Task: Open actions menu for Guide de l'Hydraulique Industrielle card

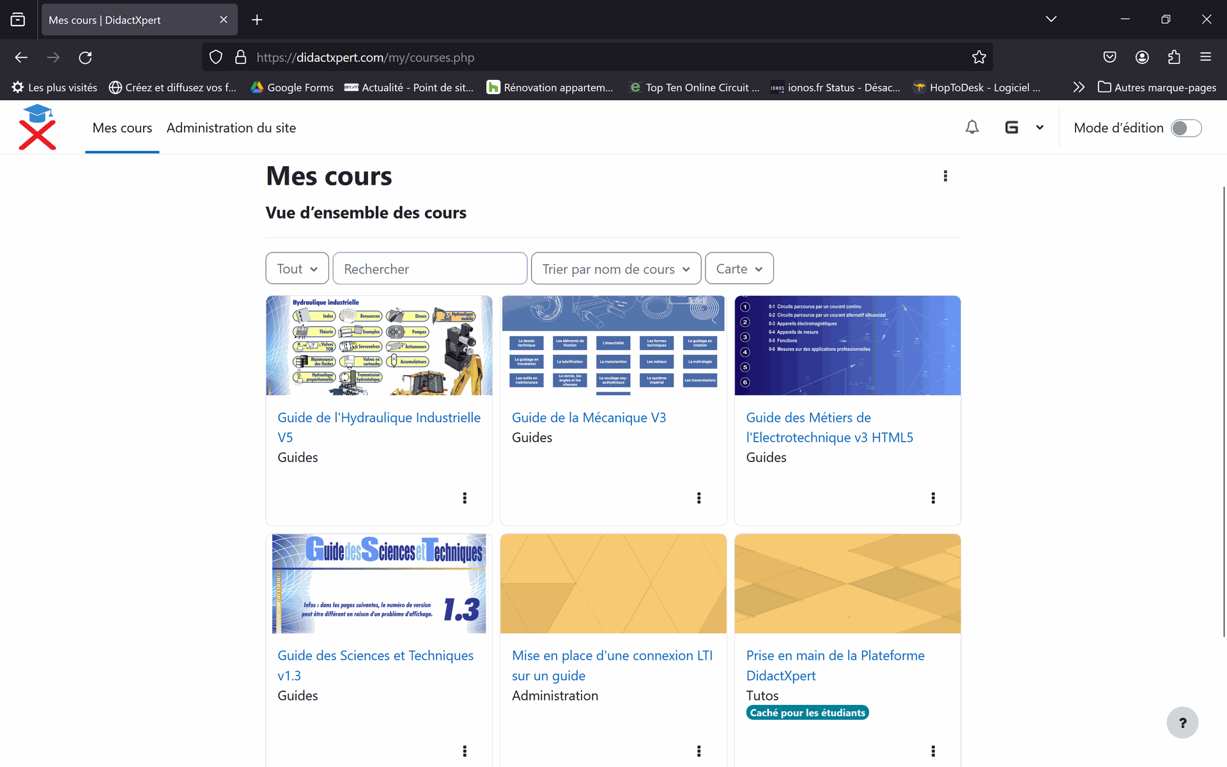Action: pyautogui.click(x=465, y=498)
